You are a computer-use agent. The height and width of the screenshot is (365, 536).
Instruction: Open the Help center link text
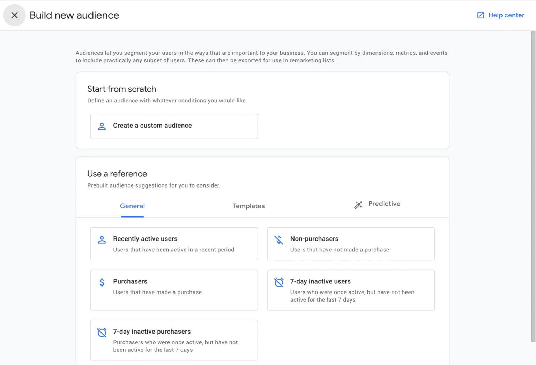tap(506, 15)
